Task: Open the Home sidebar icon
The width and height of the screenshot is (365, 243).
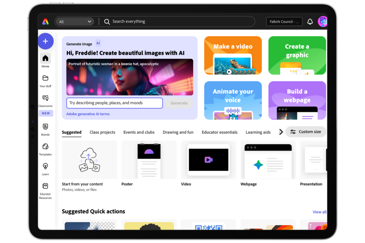Action: coord(45,58)
